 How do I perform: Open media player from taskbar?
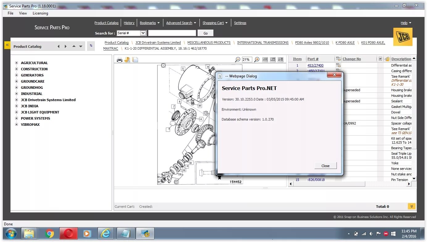87,234
